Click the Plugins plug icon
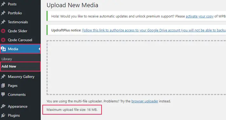This screenshot has width=226, height=120. point(3,116)
